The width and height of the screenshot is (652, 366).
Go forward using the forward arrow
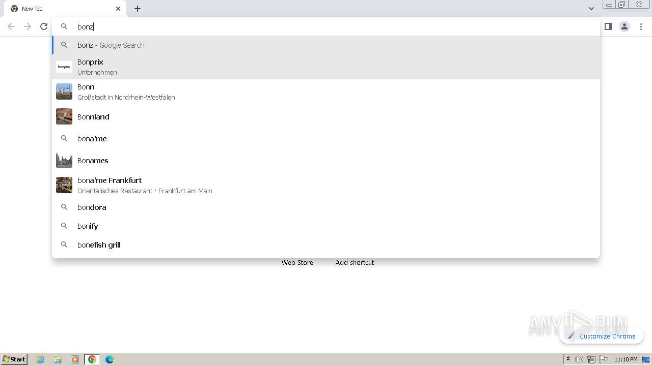pos(28,26)
